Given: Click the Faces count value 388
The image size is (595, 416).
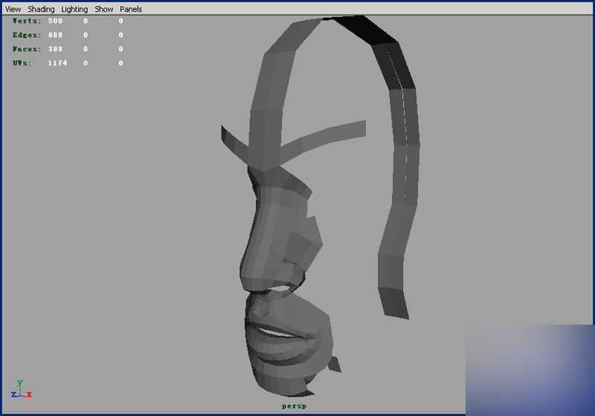Looking at the screenshot, I should pos(55,49).
